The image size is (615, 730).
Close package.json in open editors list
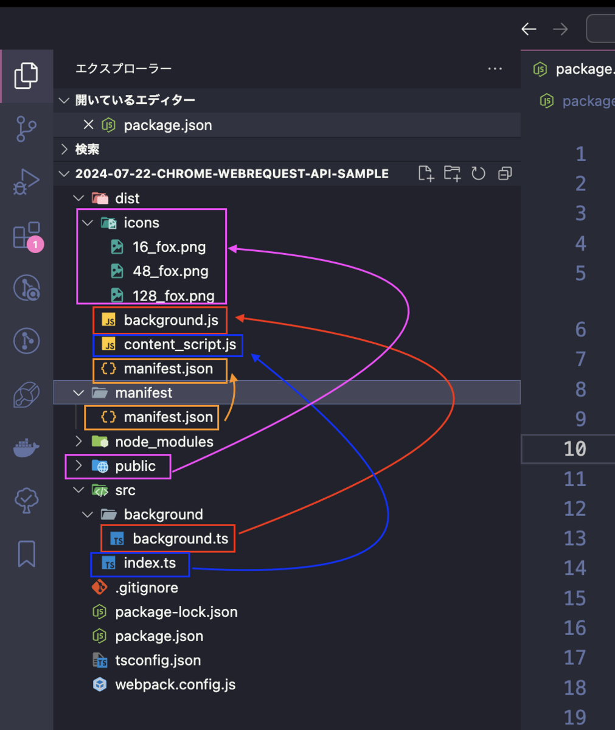click(x=88, y=125)
